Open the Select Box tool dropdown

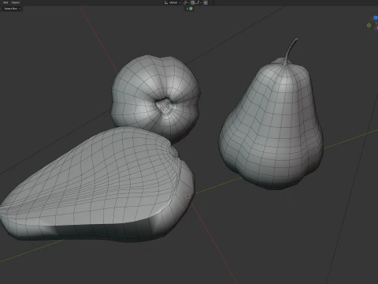tap(12, 9)
